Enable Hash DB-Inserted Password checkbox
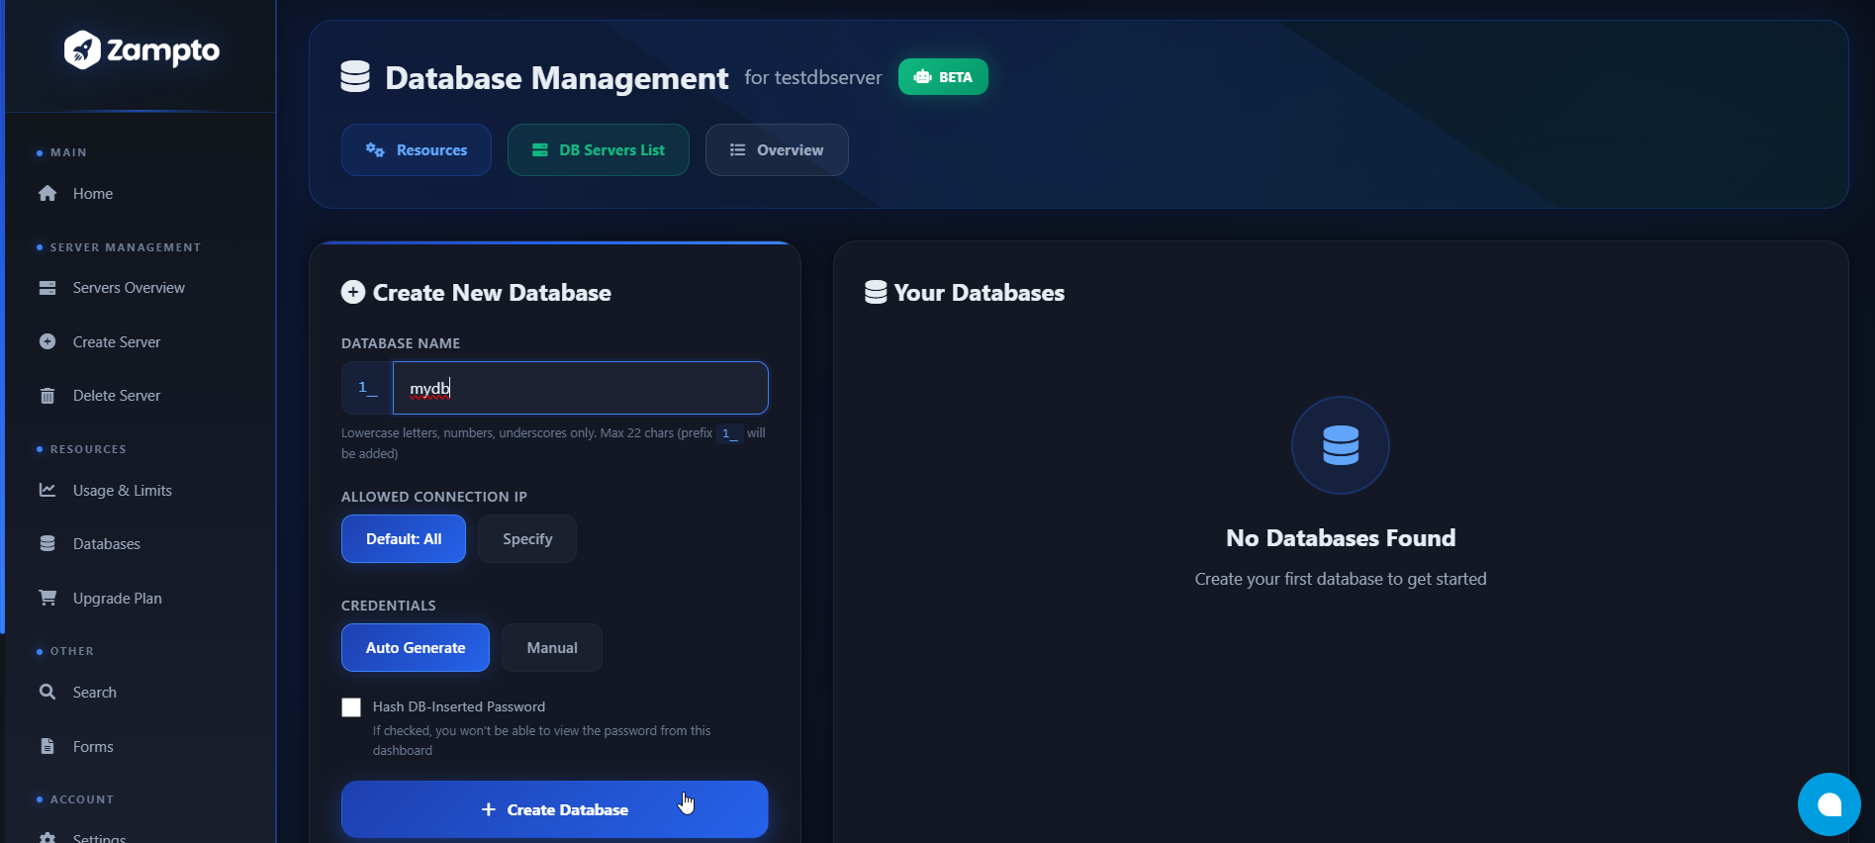The height and width of the screenshot is (843, 1875). pyautogui.click(x=351, y=707)
